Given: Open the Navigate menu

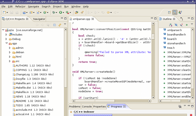Looking at the screenshot, I should (x=33, y=6).
